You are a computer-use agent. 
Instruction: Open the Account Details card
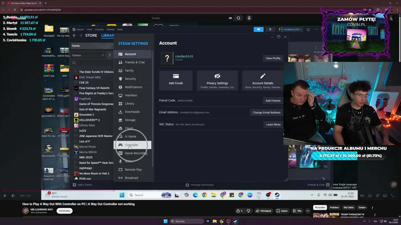click(263, 80)
